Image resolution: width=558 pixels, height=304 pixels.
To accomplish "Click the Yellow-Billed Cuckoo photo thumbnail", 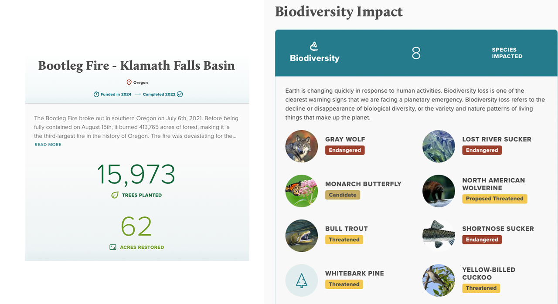I will [438, 280].
